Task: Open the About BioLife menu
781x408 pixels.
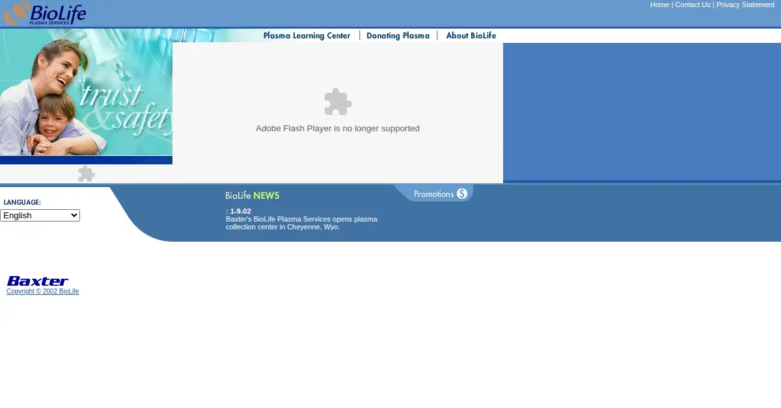Action: point(471,36)
